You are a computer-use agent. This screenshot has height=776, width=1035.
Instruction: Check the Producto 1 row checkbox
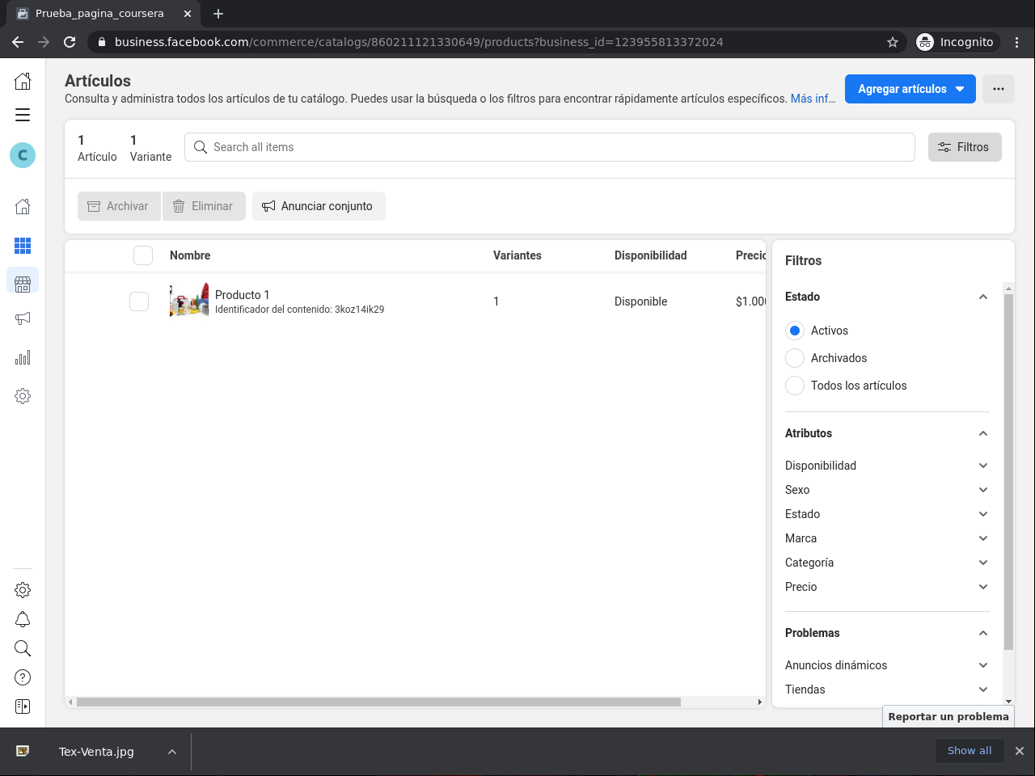pyautogui.click(x=139, y=302)
